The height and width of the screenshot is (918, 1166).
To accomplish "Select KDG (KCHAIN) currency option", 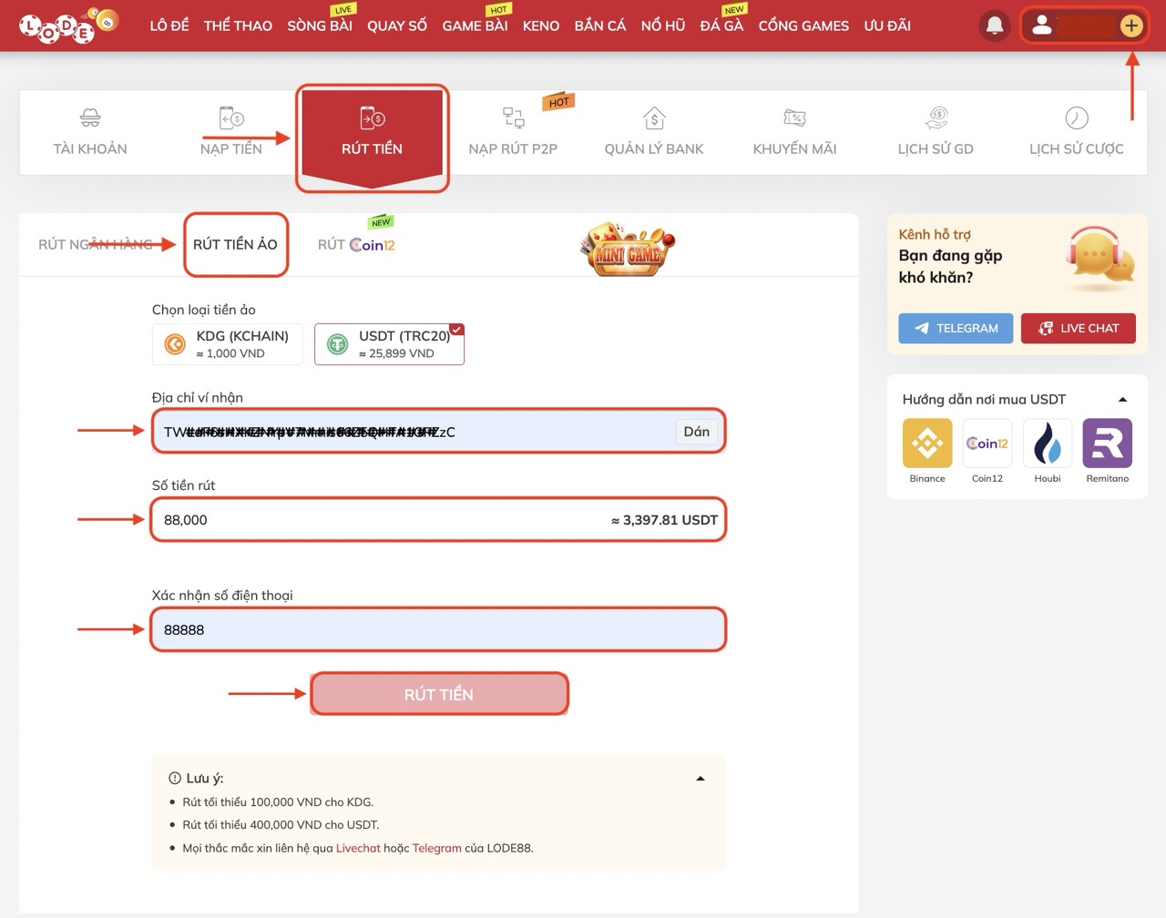I will (x=227, y=344).
